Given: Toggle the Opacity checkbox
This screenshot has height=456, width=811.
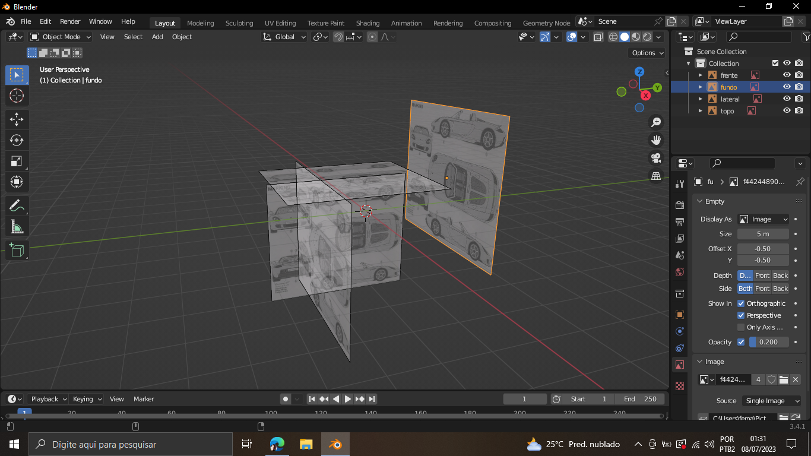Looking at the screenshot, I should [741, 342].
